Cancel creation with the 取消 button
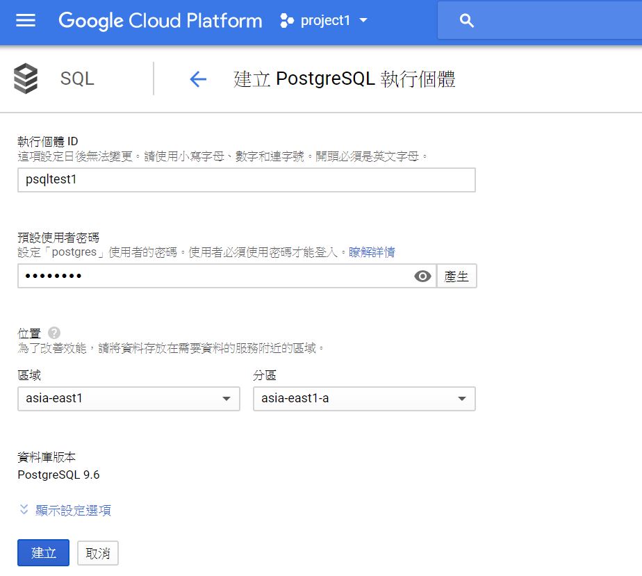642x576 pixels. pyautogui.click(x=97, y=552)
